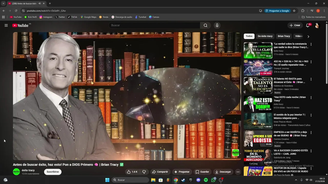The height and width of the screenshot is (184, 328).
Task: Open Epic Games launcher in taskbar
Action: (x=191, y=180)
